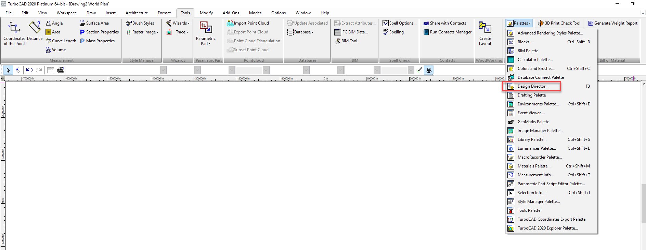Launch Run Contacts Manager
Image resolution: width=646 pixels, height=250 pixels.
448,32
